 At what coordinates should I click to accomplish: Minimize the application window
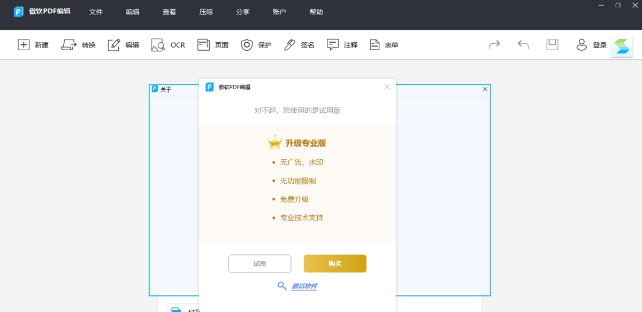[600, 5]
